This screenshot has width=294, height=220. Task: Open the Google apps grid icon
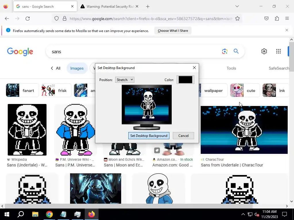pyautogui.click(x=278, y=51)
